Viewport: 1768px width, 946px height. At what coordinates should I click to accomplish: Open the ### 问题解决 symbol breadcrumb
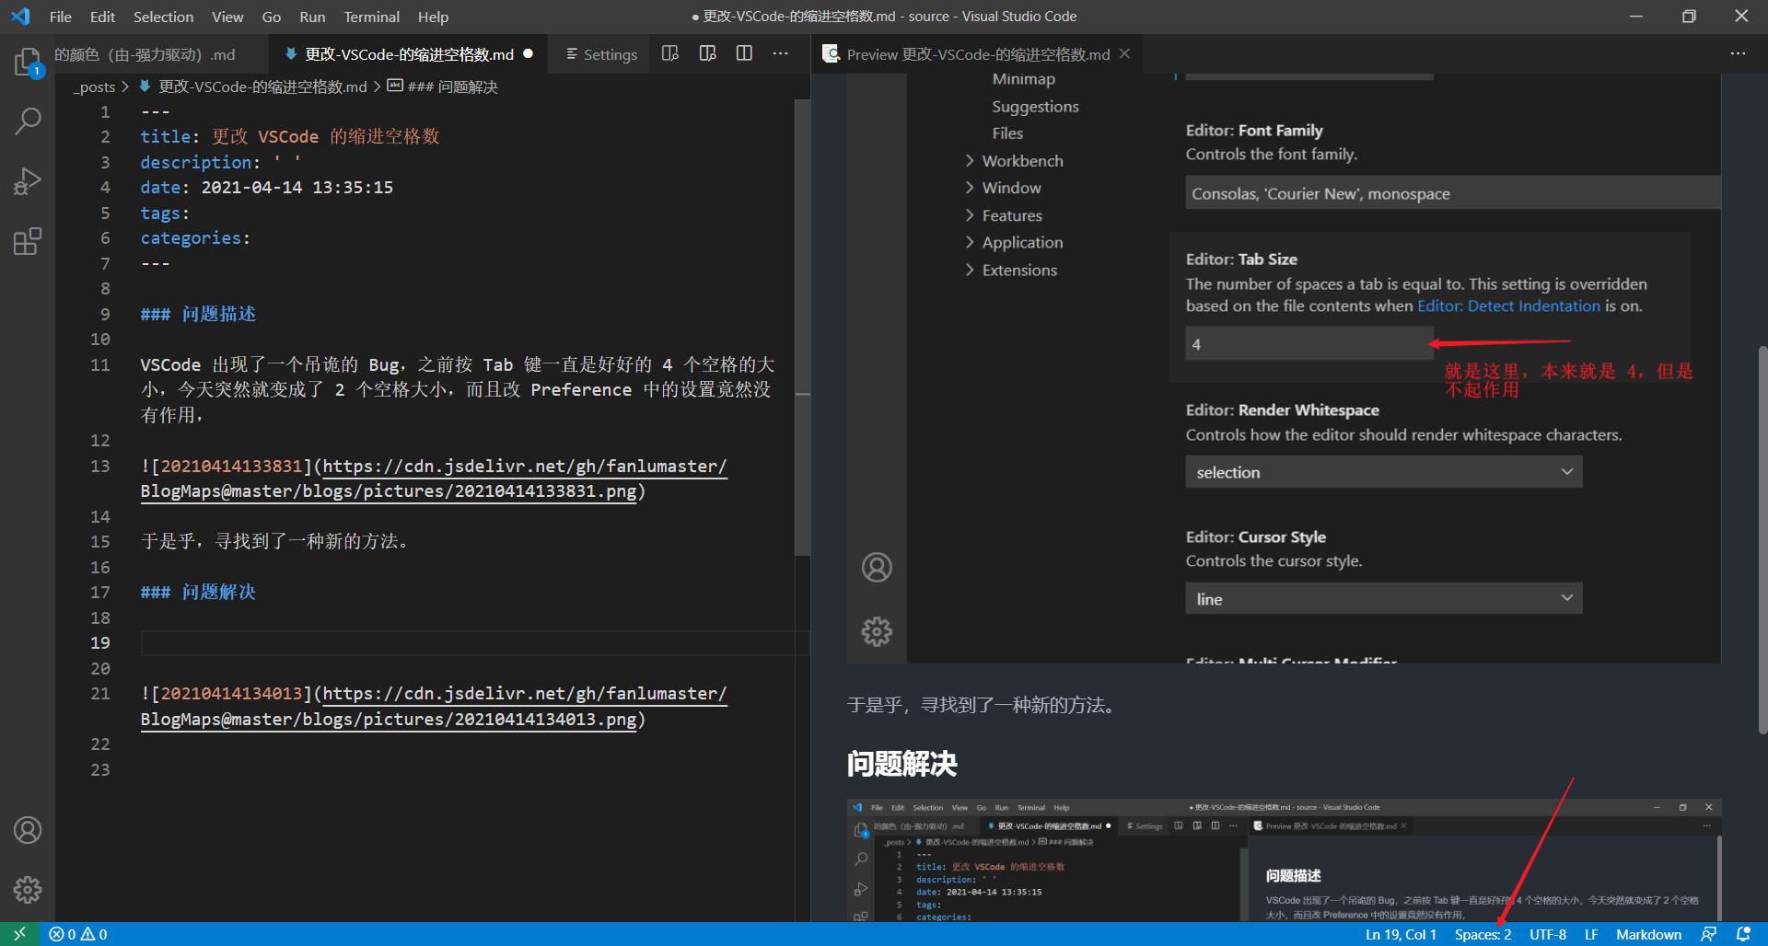[443, 87]
